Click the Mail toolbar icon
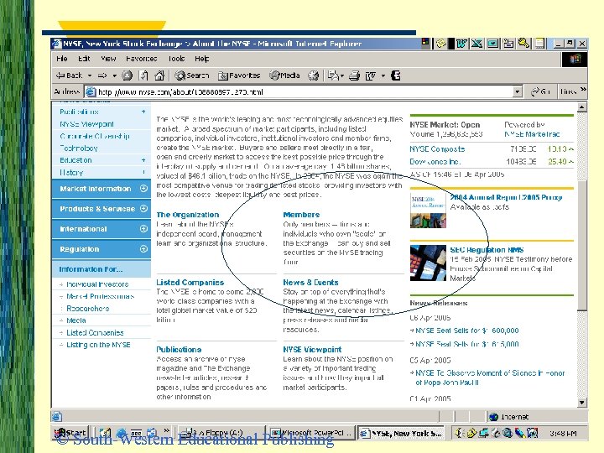 click(x=332, y=75)
